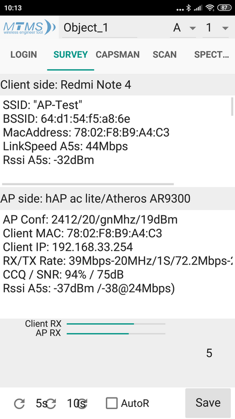Tap the cellular signal strength icon
Image resolution: width=235 pixels, height=419 pixels.
pos(198,8)
